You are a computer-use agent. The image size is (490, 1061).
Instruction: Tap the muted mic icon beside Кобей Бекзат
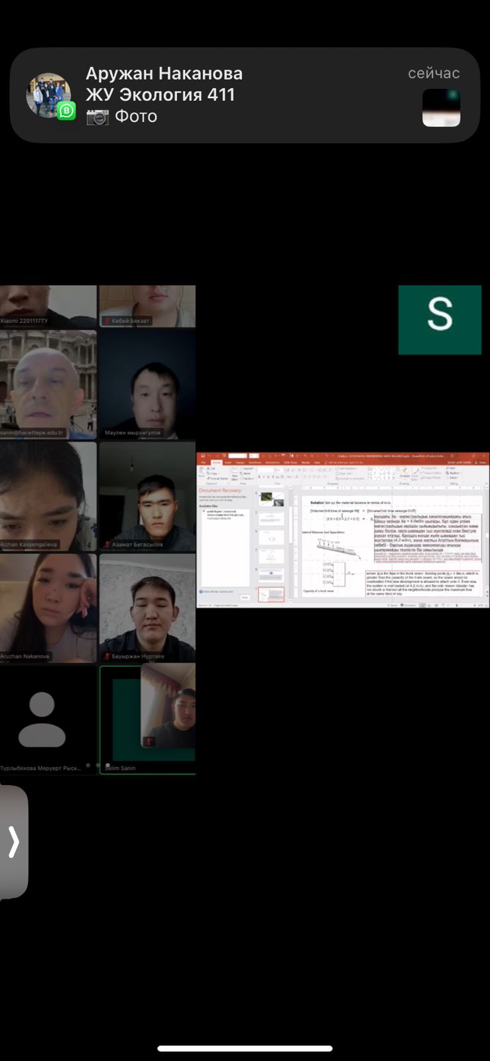click(x=107, y=321)
